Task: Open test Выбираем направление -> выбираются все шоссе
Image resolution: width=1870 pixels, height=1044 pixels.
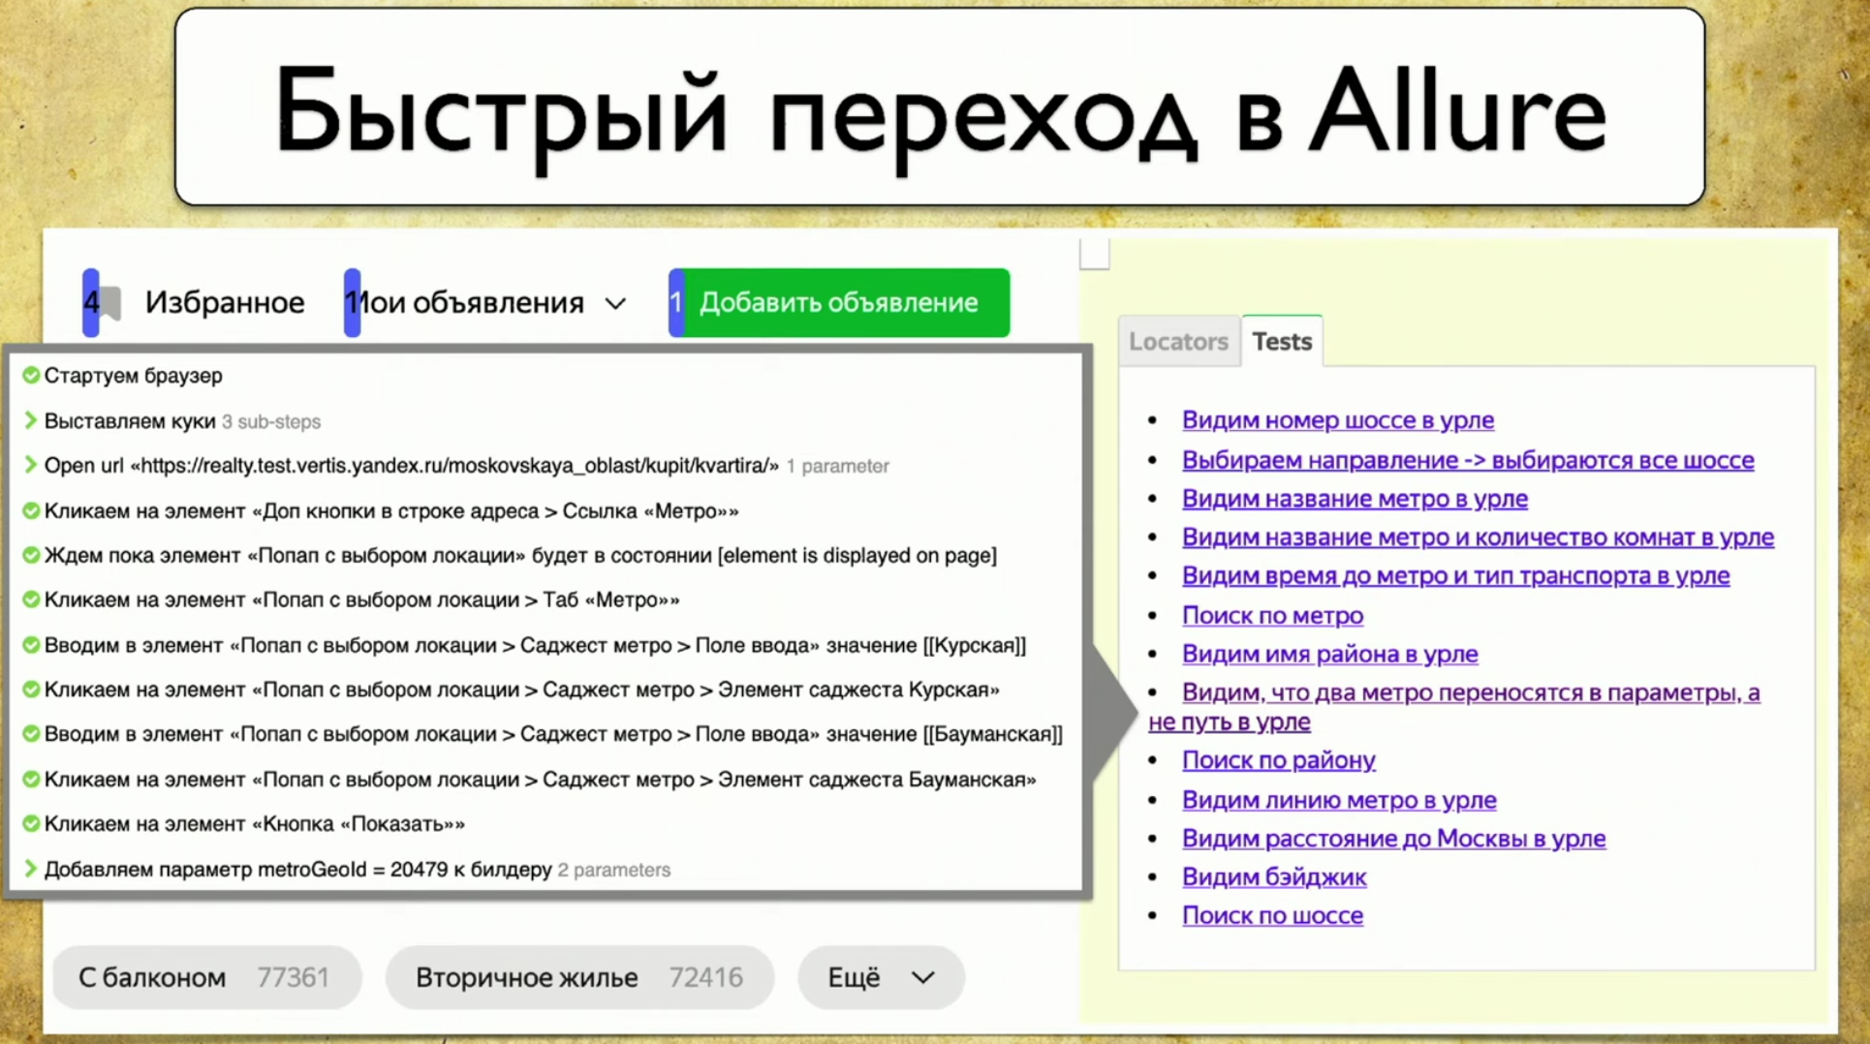Action: 1468,460
